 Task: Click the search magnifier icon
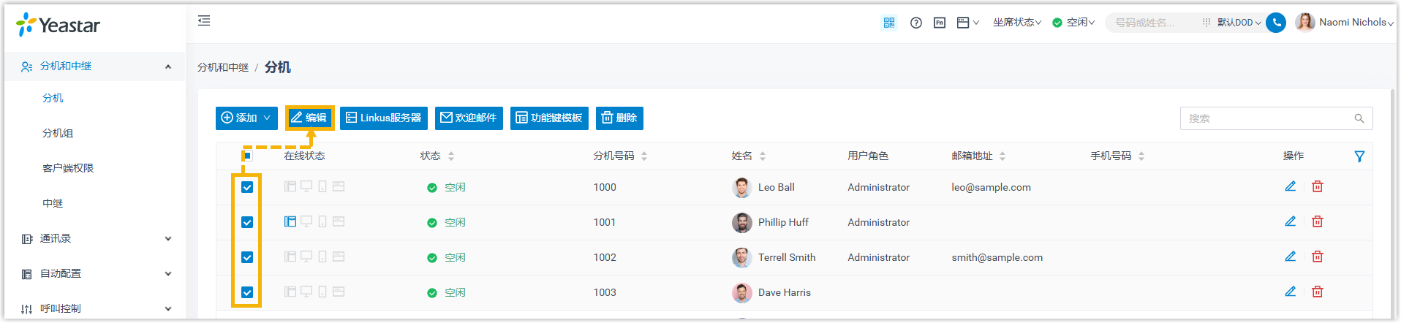1359,118
